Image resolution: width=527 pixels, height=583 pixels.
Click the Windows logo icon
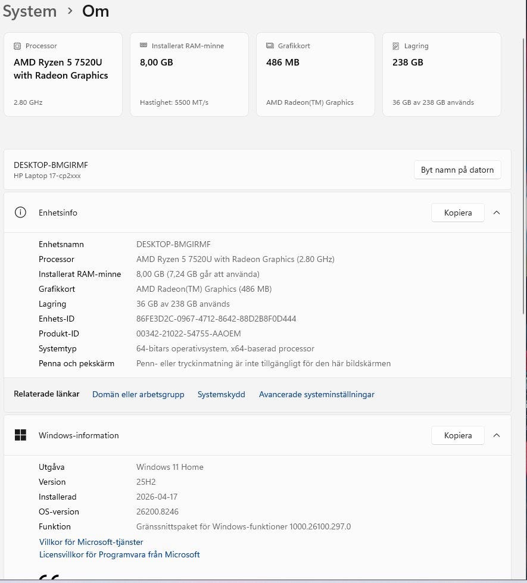click(x=21, y=435)
